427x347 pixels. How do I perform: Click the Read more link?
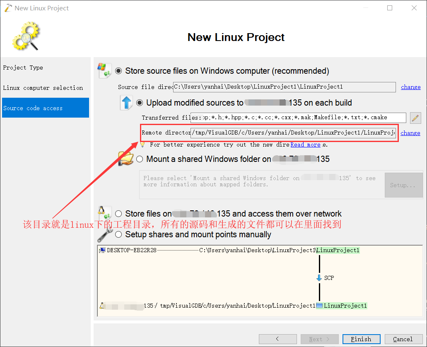[x=305, y=145]
